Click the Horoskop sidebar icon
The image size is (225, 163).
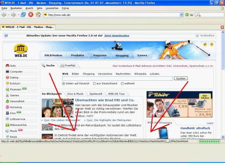coord(7,107)
